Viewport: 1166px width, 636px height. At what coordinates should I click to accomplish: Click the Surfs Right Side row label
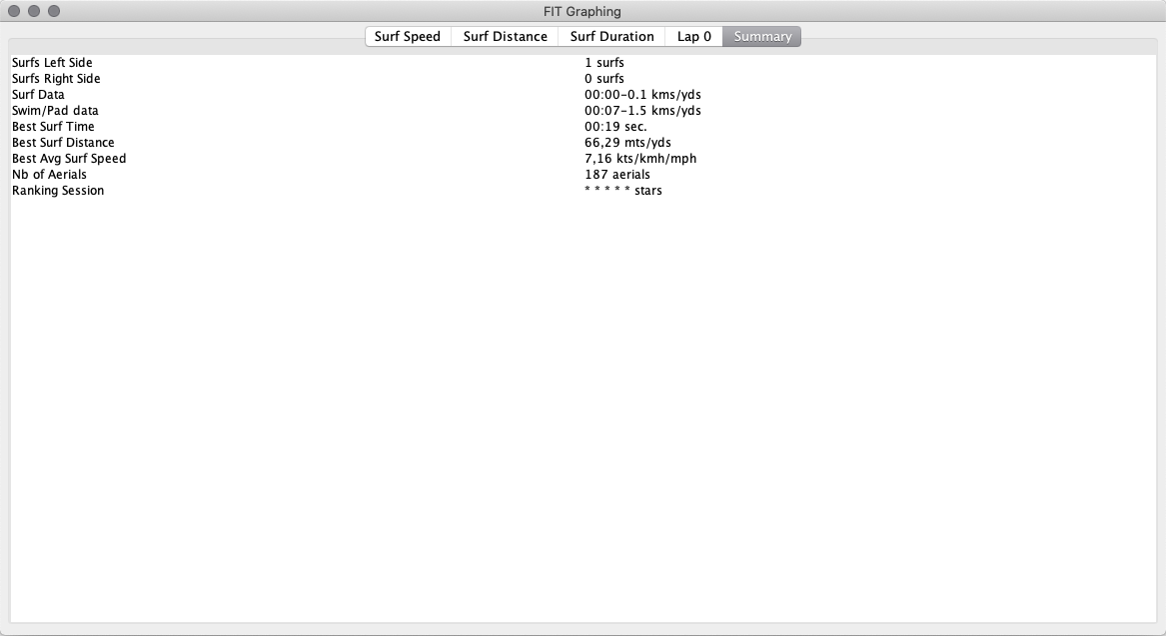pyautogui.click(x=56, y=79)
